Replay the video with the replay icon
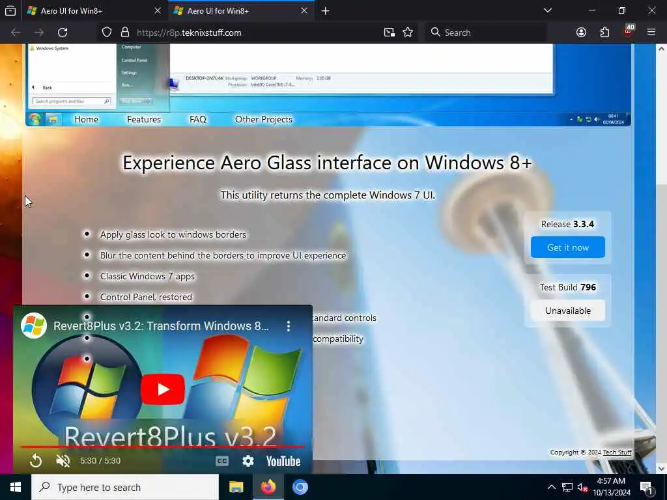This screenshot has height=500, width=667. 36,461
